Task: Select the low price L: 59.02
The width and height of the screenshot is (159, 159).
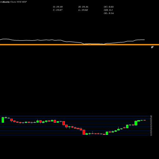Action: click(x=83, y=10)
